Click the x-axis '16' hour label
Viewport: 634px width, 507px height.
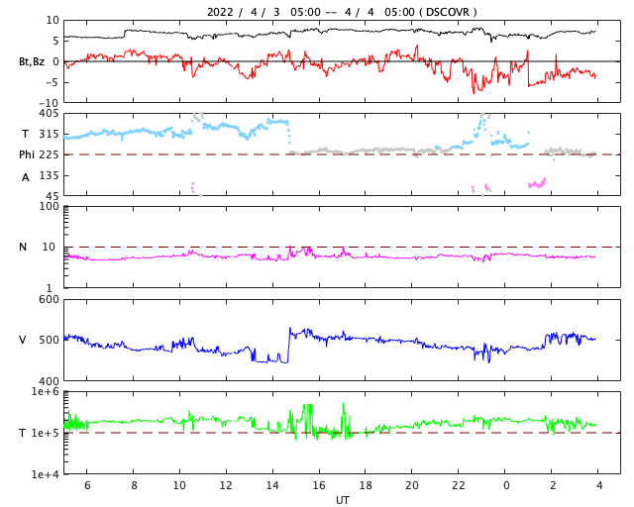(319, 485)
